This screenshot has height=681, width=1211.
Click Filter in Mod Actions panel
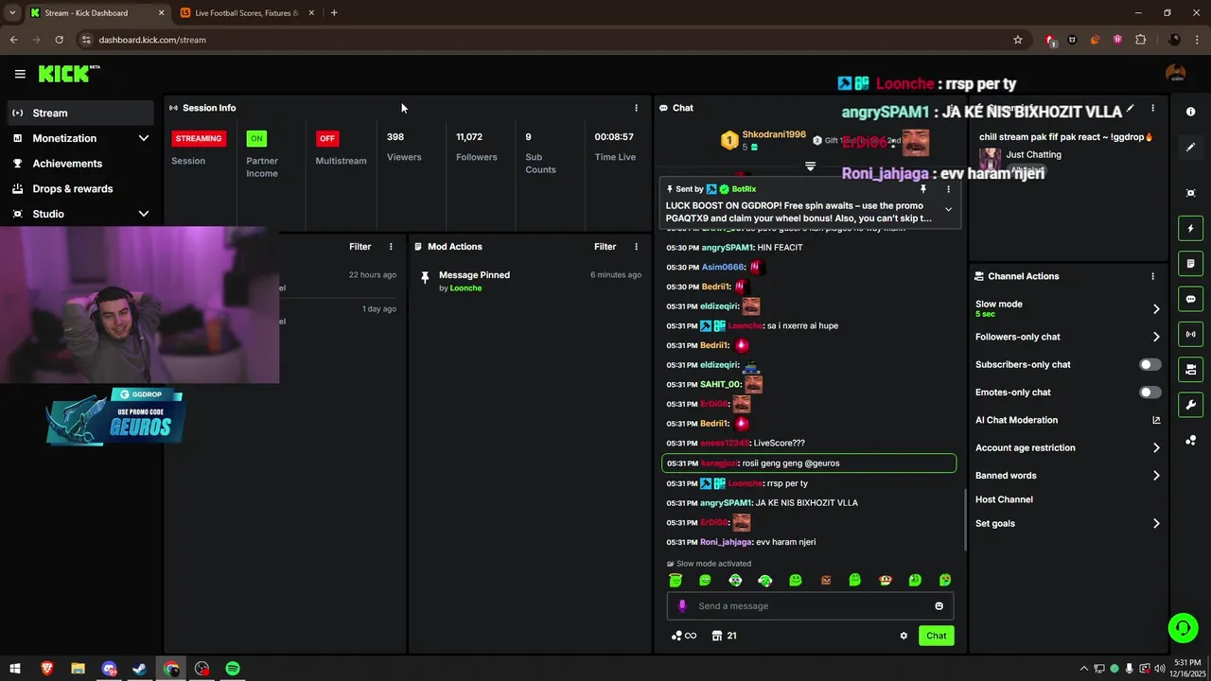point(605,247)
